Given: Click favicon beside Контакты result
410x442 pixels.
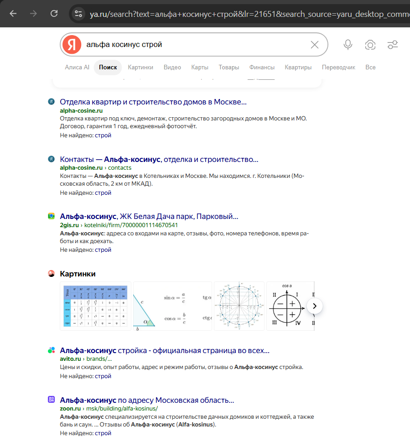Looking at the screenshot, I should [x=51, y=159].
